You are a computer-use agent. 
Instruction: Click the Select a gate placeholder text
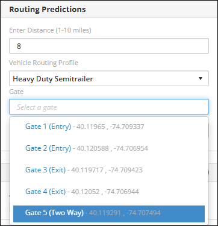37,107
